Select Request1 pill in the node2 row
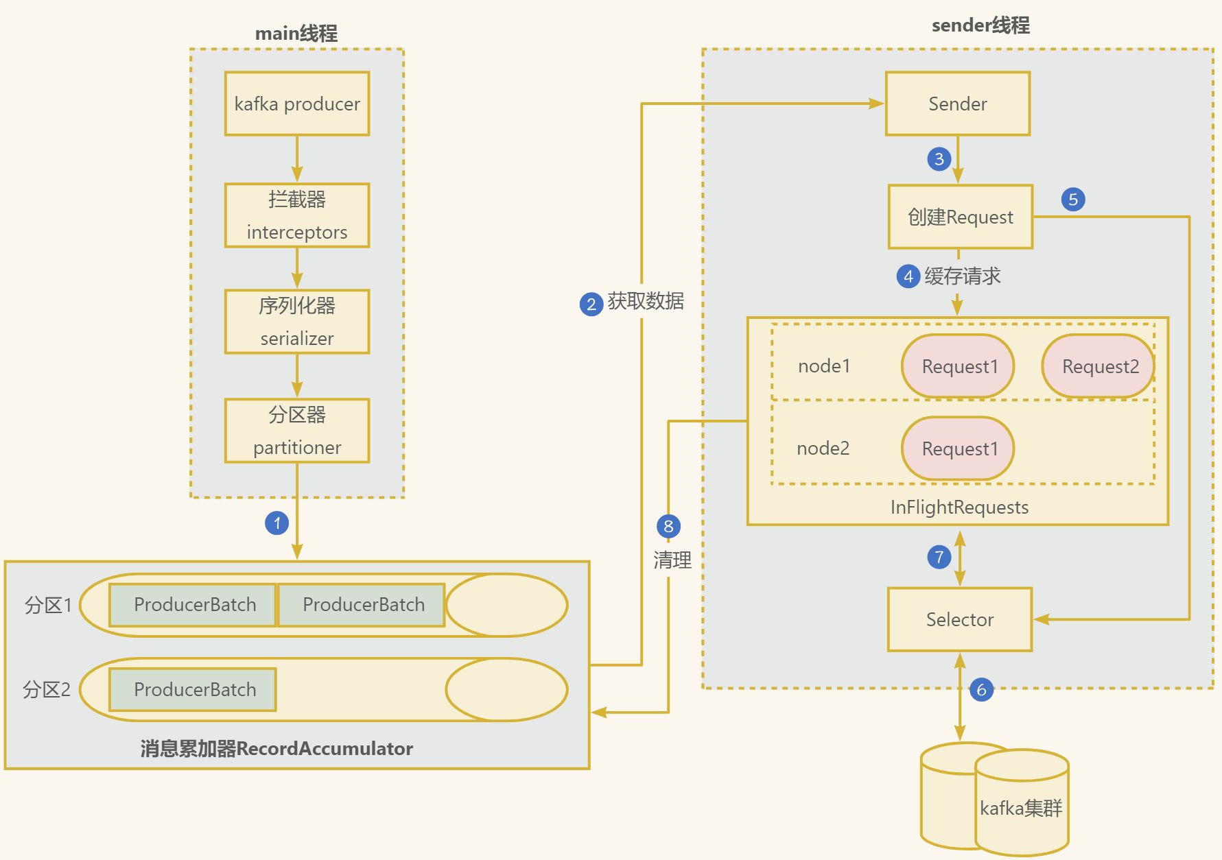Image resolution: width=1222 pixels, height=860 pixels. point(958,449)
